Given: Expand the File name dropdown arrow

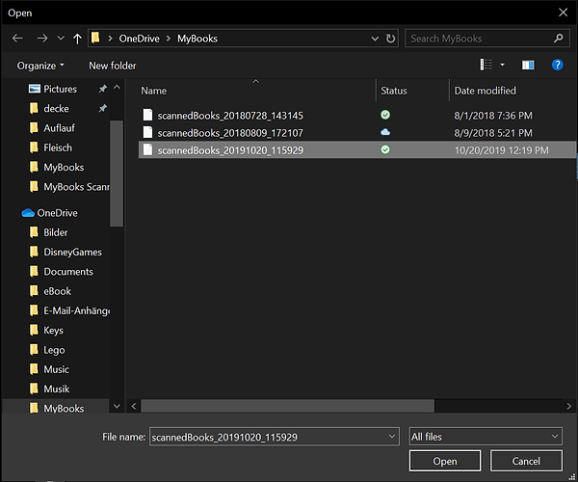Looking at the screenshot, I should click(392, 437).
